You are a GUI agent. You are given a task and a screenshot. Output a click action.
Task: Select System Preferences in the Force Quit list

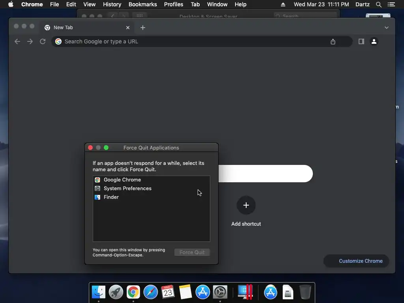[151, 188]
